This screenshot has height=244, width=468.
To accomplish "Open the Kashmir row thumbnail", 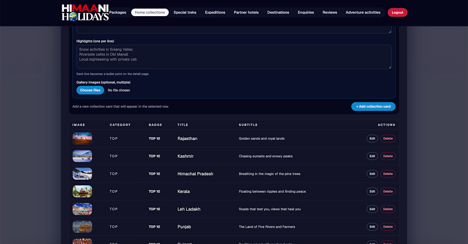I will coord(83,156).
